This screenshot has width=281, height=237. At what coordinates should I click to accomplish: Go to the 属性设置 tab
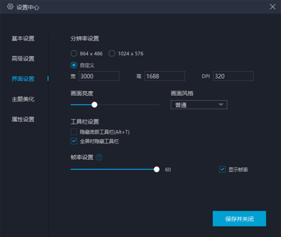pyautogui.click(x=23, y=119)
